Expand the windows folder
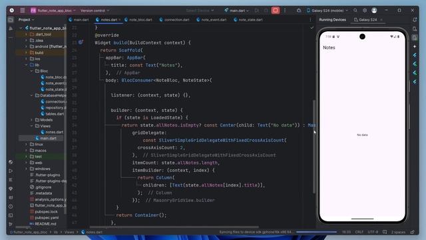Screen dimensions: 426x240 (x=27, y=169)
